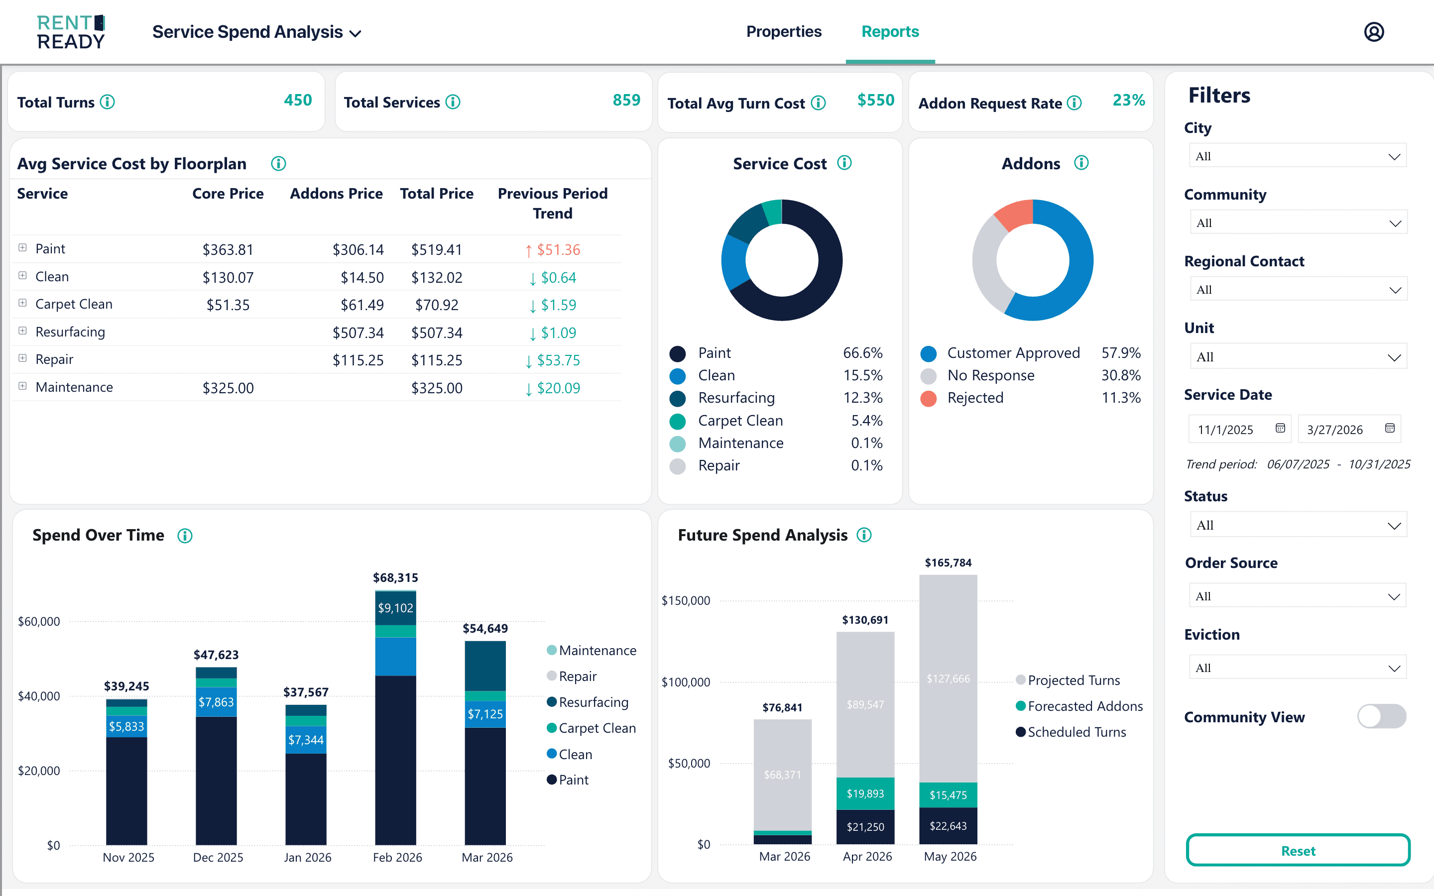The image size is (1434, 896).
Task: Click the Paint legend swatch in Service Cost
Action: point(677,354)
